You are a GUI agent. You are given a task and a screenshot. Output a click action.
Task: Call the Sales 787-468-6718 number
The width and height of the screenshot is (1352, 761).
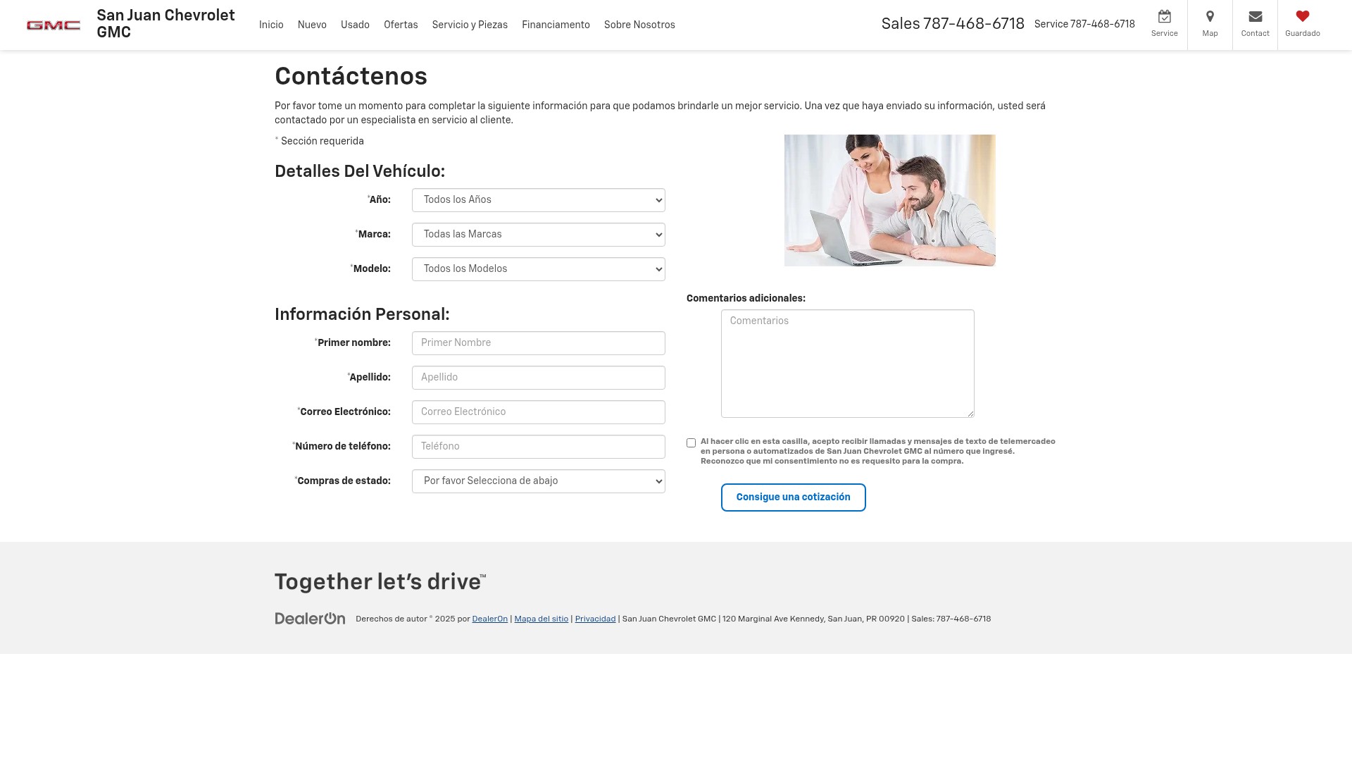[953, 24]
